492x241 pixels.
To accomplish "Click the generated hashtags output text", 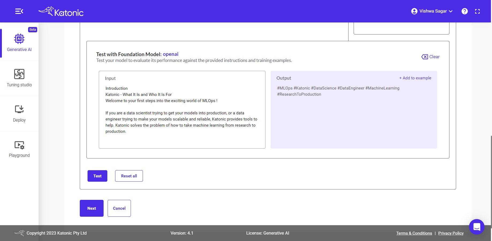I will point(338,91).
